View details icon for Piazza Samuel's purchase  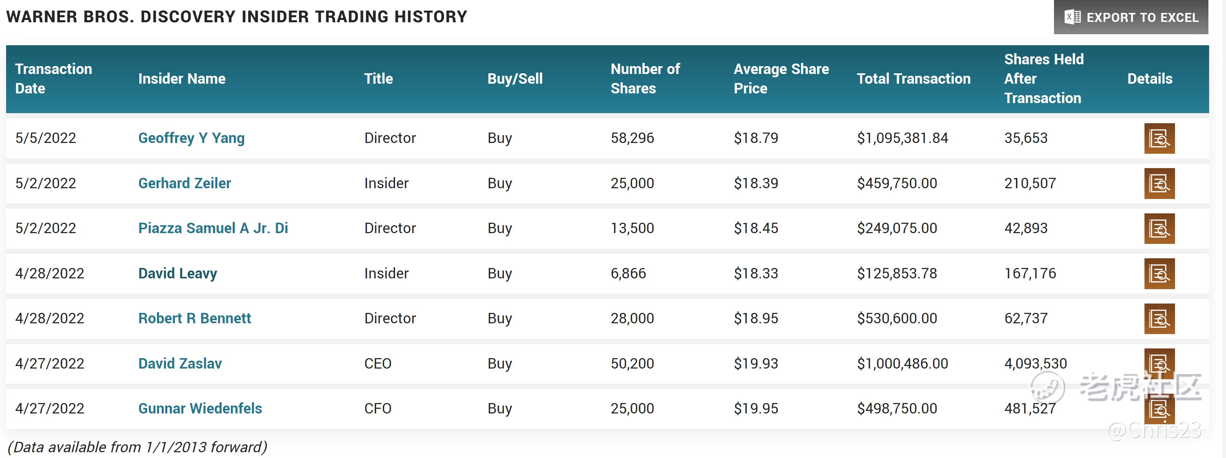click(1159, 228)
